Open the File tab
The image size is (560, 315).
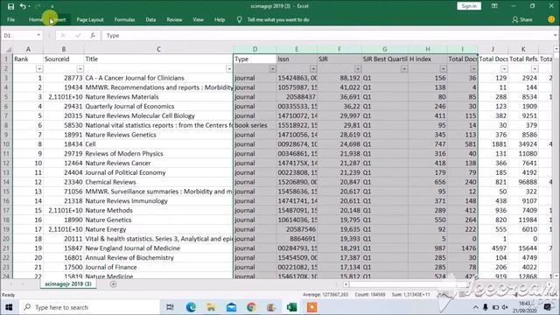(11, 19)
